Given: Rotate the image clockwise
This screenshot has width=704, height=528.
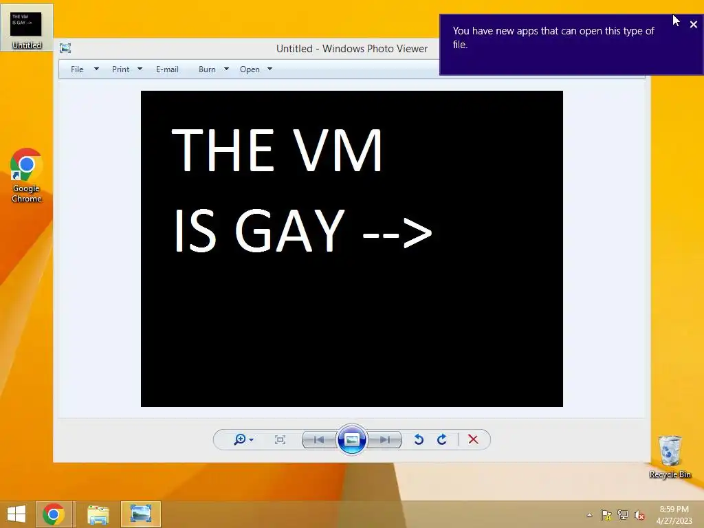Looking at the screenshot, I should tap(442, 439).
